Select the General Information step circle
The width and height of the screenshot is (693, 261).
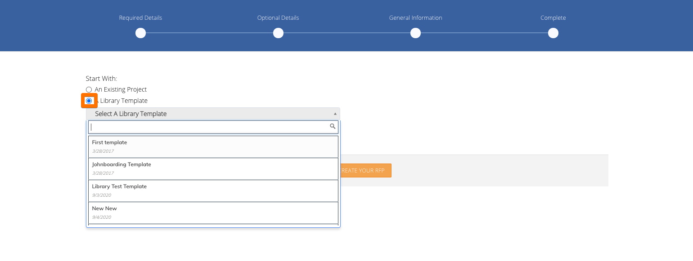[x=415, y=33]
